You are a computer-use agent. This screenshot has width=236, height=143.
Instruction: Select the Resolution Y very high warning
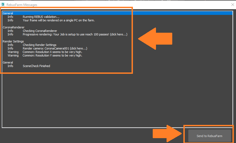pyautogui.click(x=52, y=55)
